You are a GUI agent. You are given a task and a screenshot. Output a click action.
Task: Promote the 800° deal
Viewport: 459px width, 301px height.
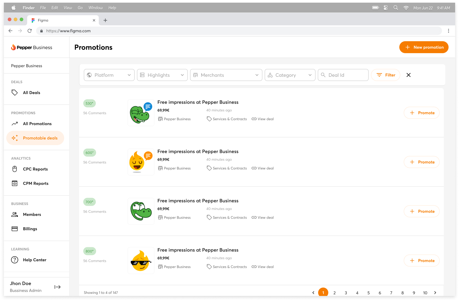coord(422,260)
